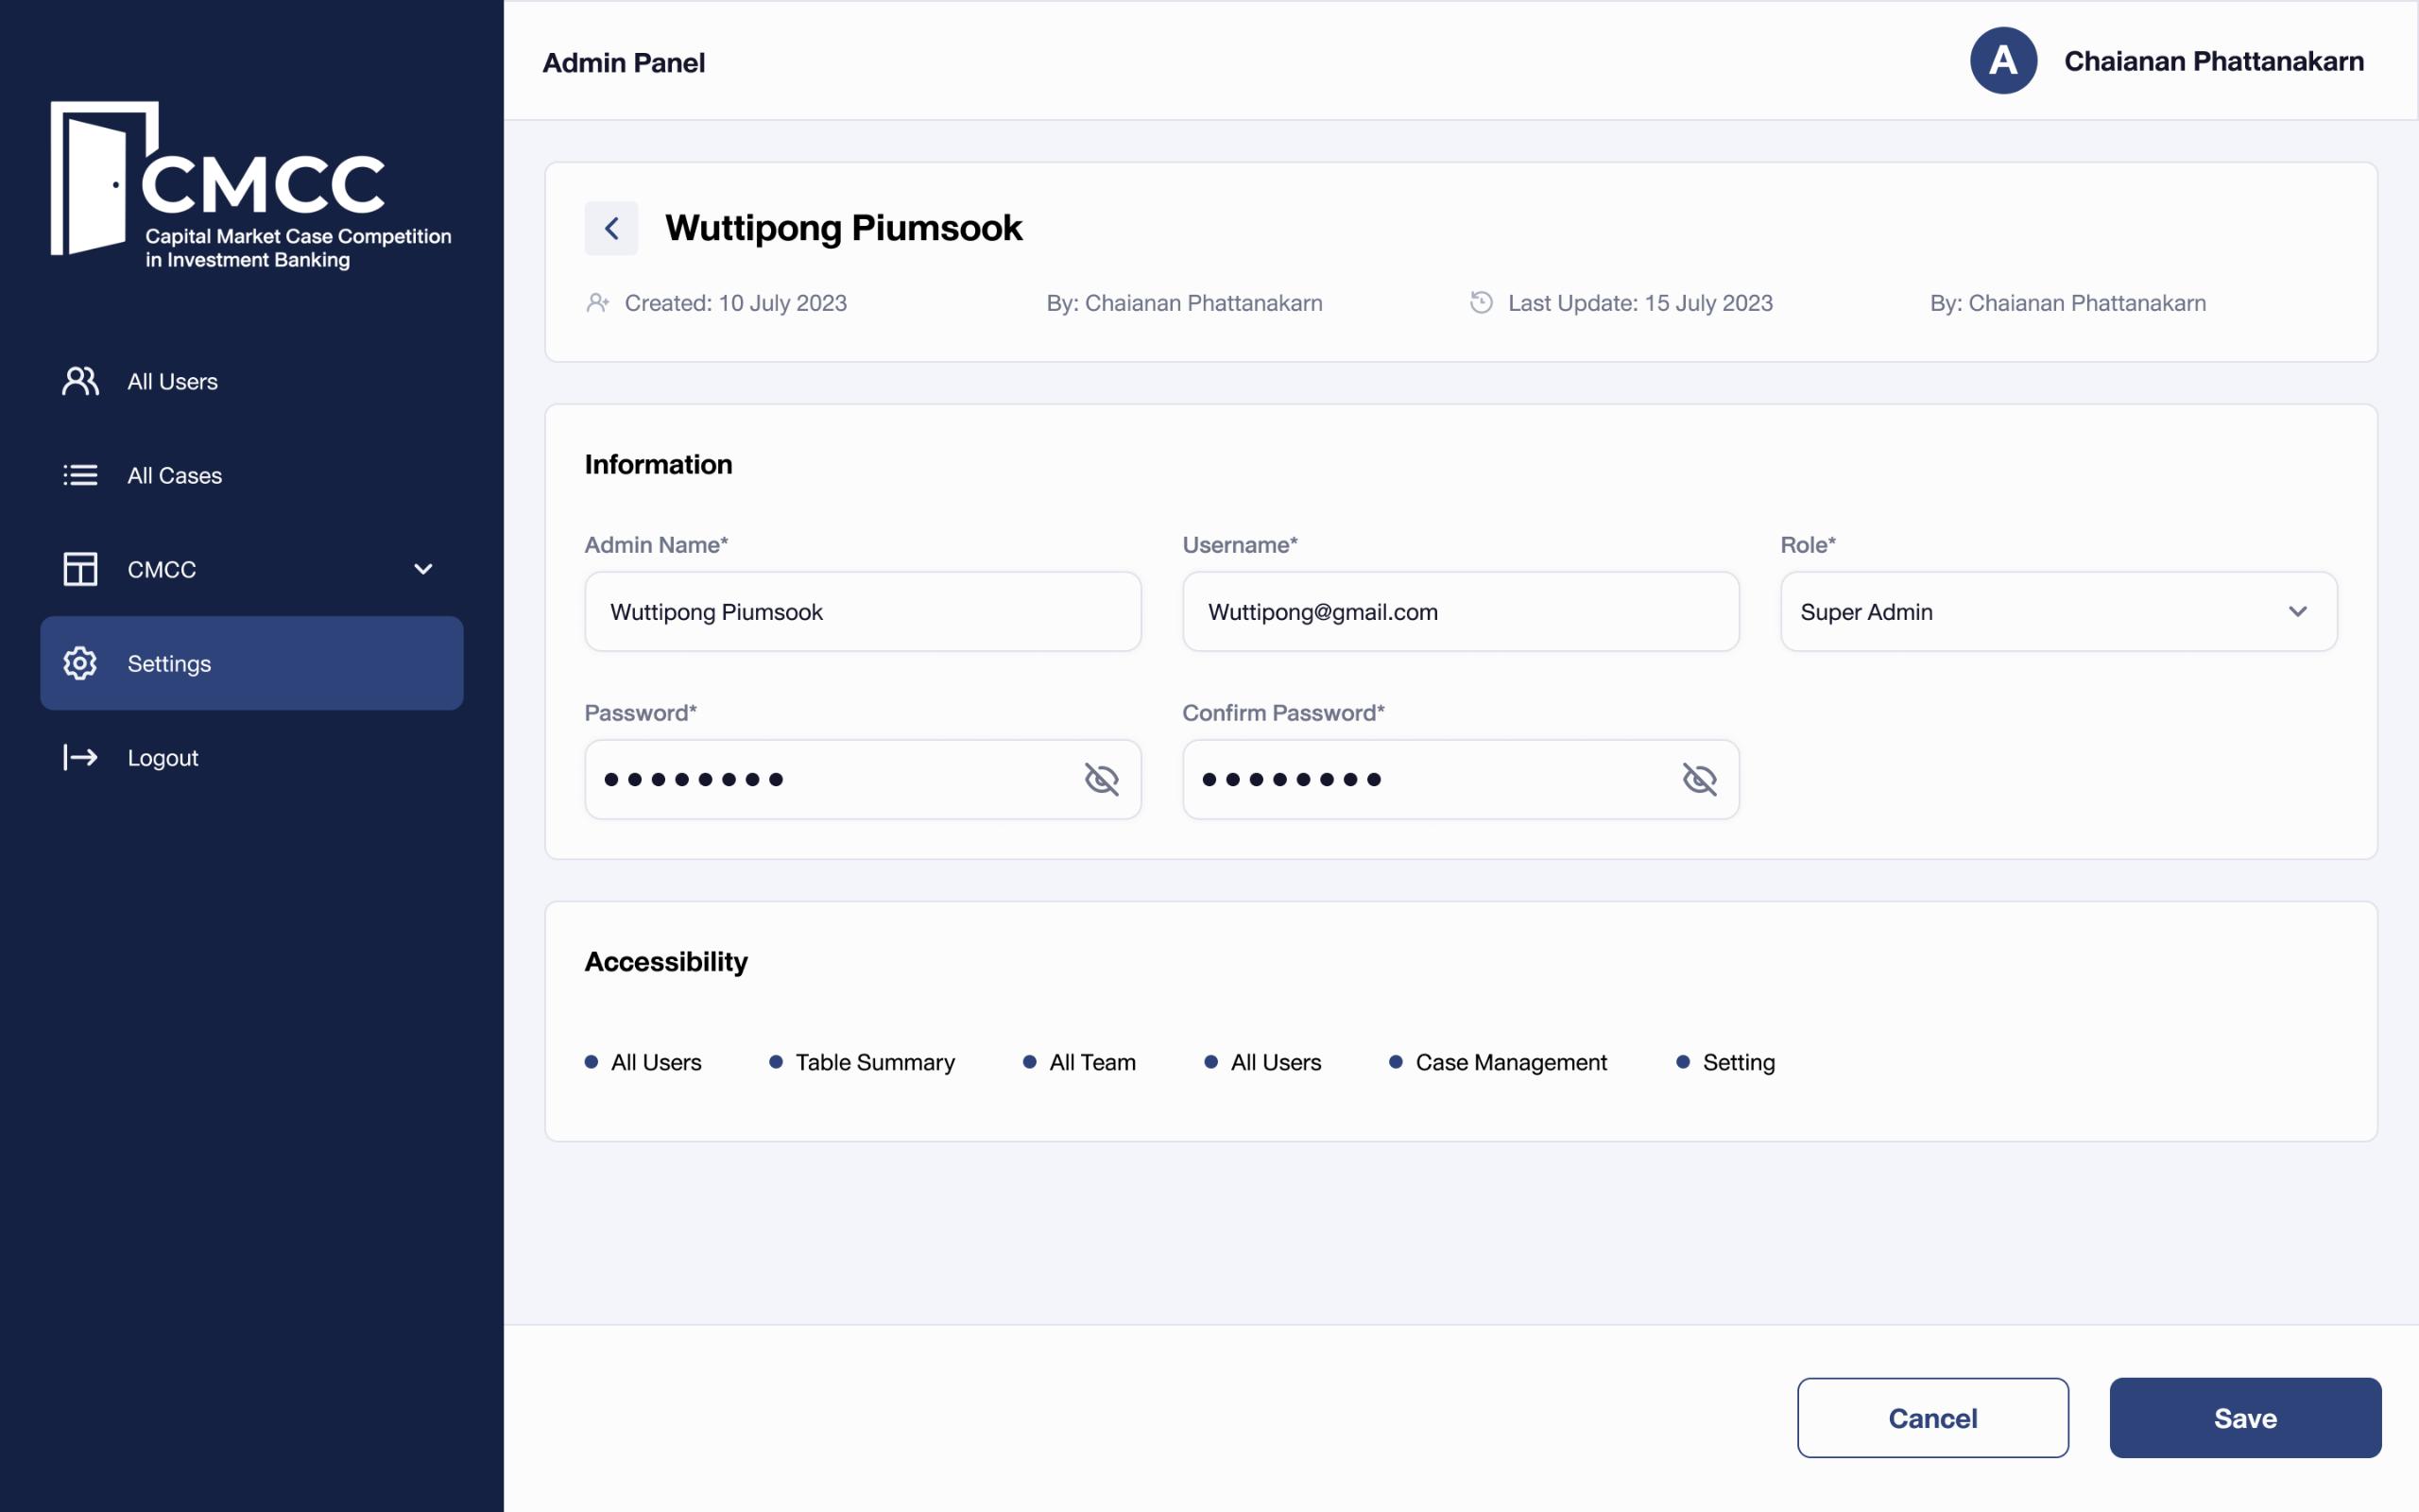Click the admin profile icon top-right
Screen dimensions: 2419x1512
coord(2004,60)
